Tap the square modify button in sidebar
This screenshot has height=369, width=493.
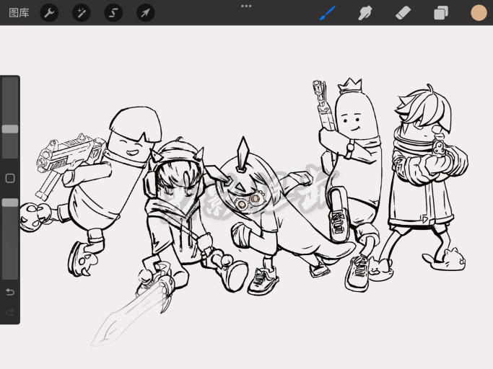pos(10,179)
